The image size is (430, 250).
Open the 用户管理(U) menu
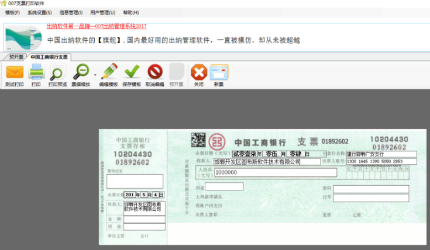102,13
